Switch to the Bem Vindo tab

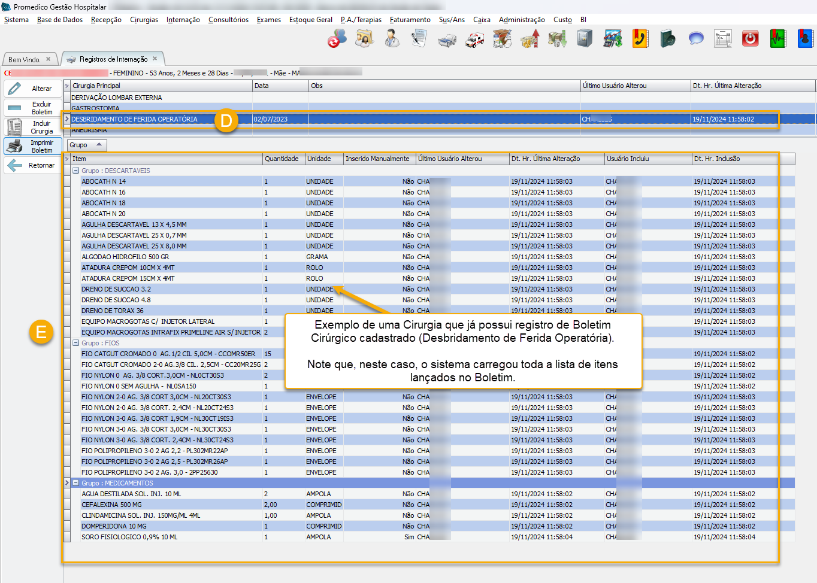tap(24, 60)
